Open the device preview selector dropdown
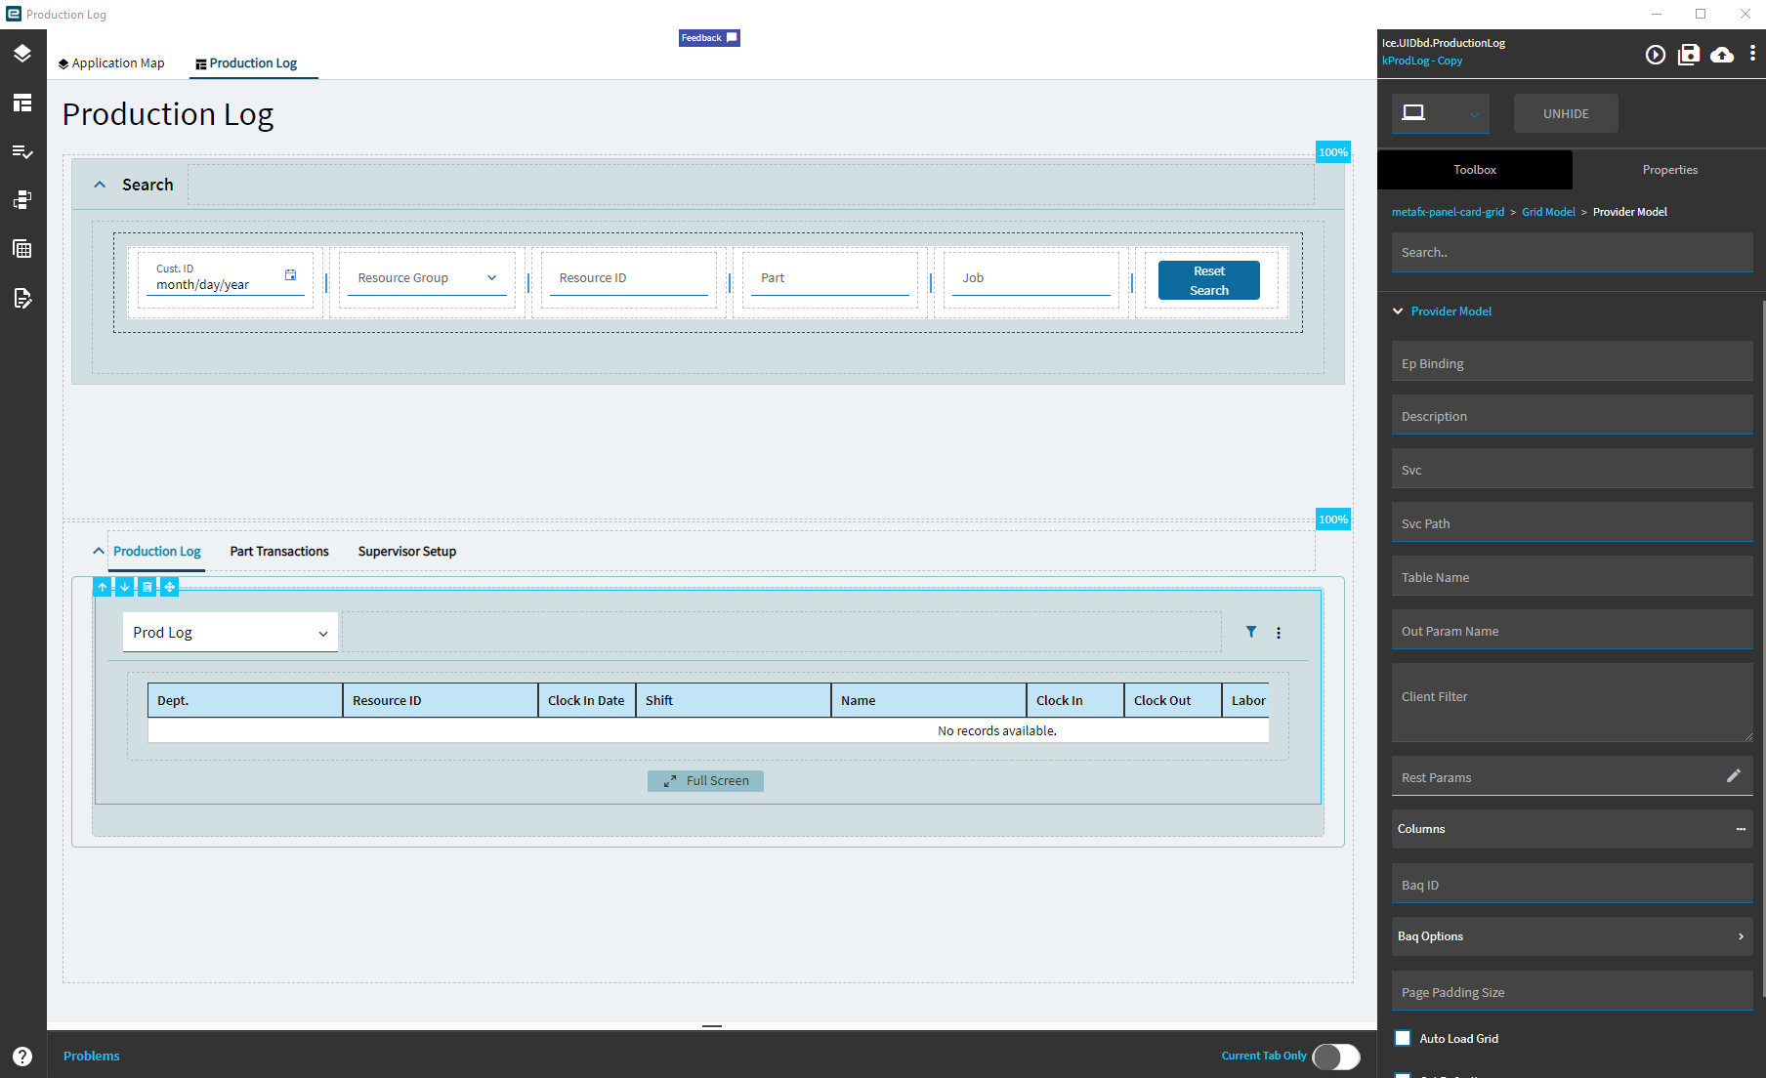Image resolution: width=1766 pixels, height=1078 pixels. [x=1441, y=113]
